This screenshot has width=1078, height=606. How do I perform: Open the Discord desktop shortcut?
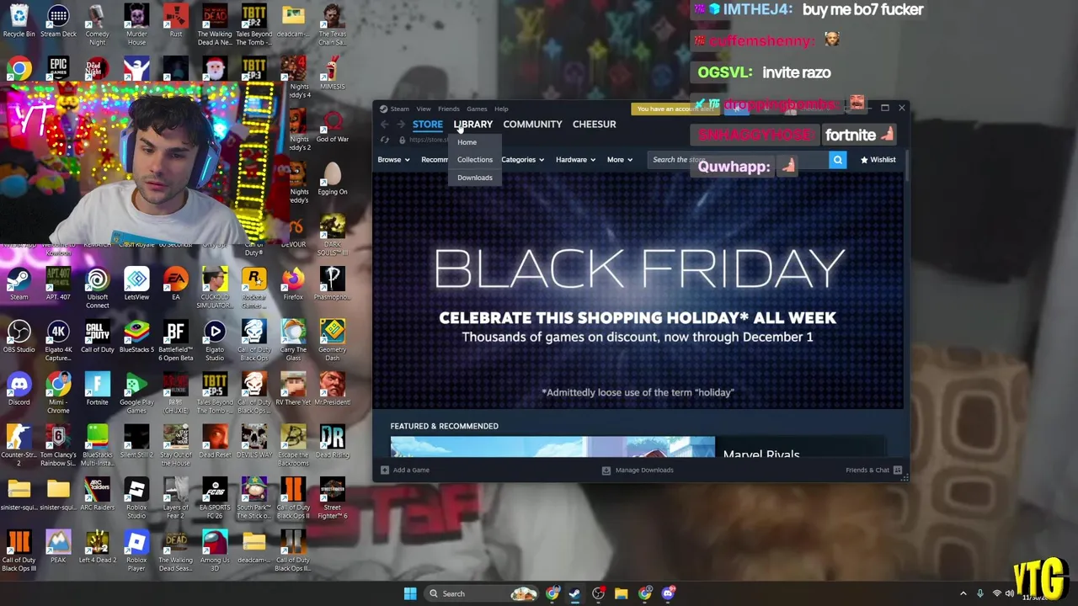coord(19,389)
